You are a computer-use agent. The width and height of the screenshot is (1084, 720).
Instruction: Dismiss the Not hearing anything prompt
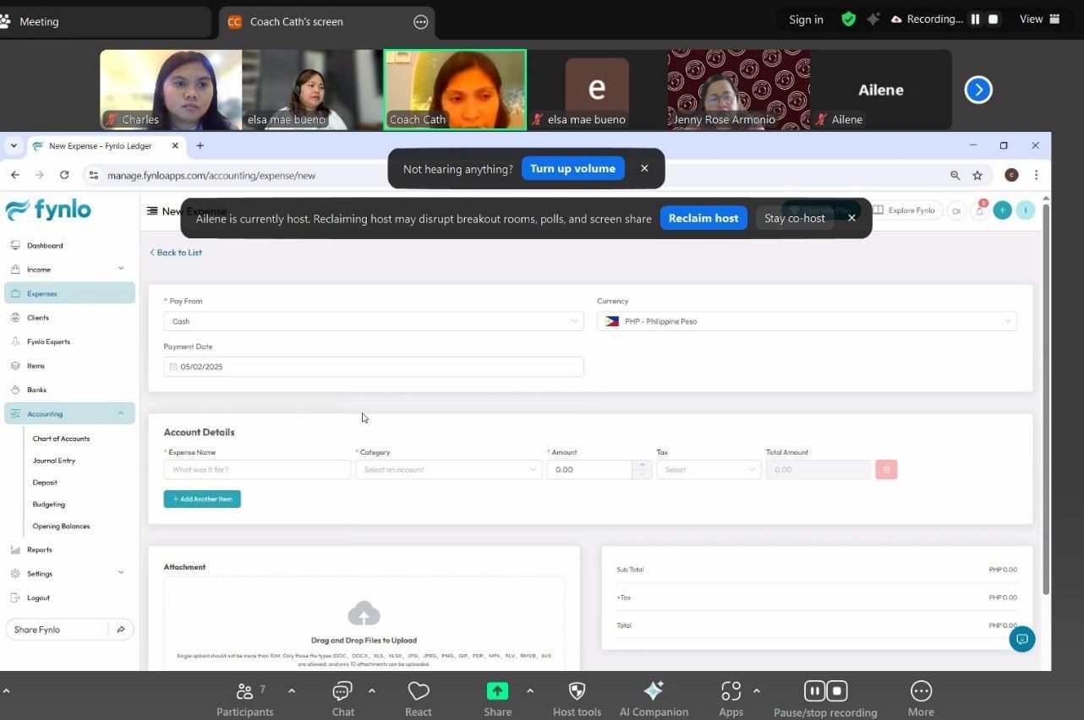coord(644,168)
